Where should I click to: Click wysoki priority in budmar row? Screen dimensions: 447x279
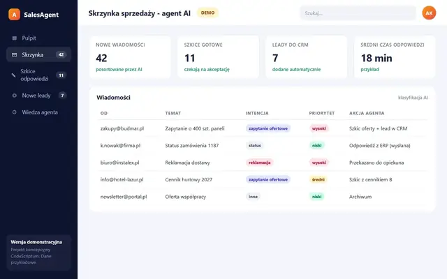tap(319, 128)
